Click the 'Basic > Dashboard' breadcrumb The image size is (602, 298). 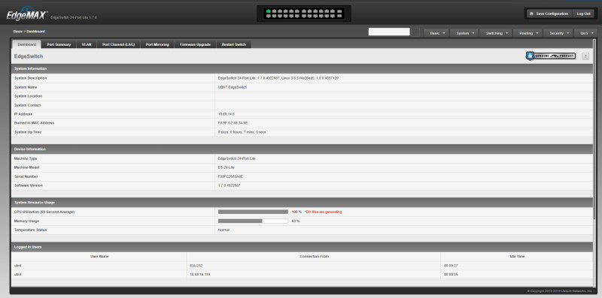point(29,32)
